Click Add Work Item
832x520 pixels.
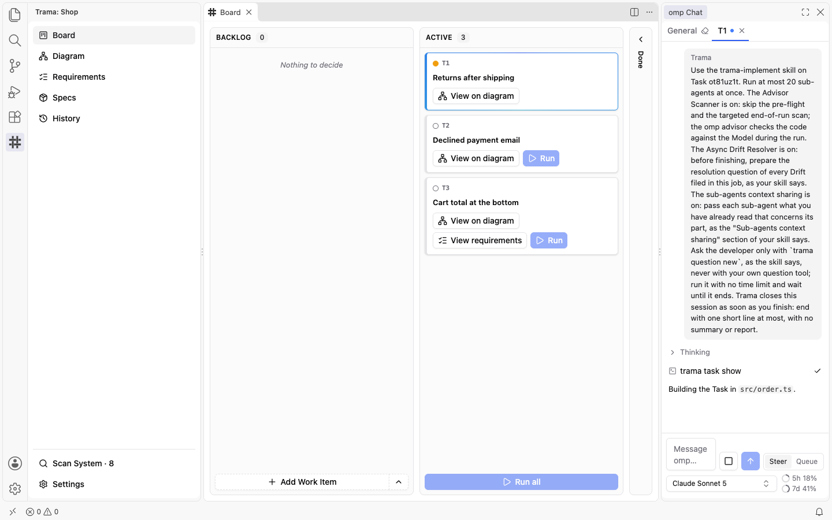tap(302, 482)
